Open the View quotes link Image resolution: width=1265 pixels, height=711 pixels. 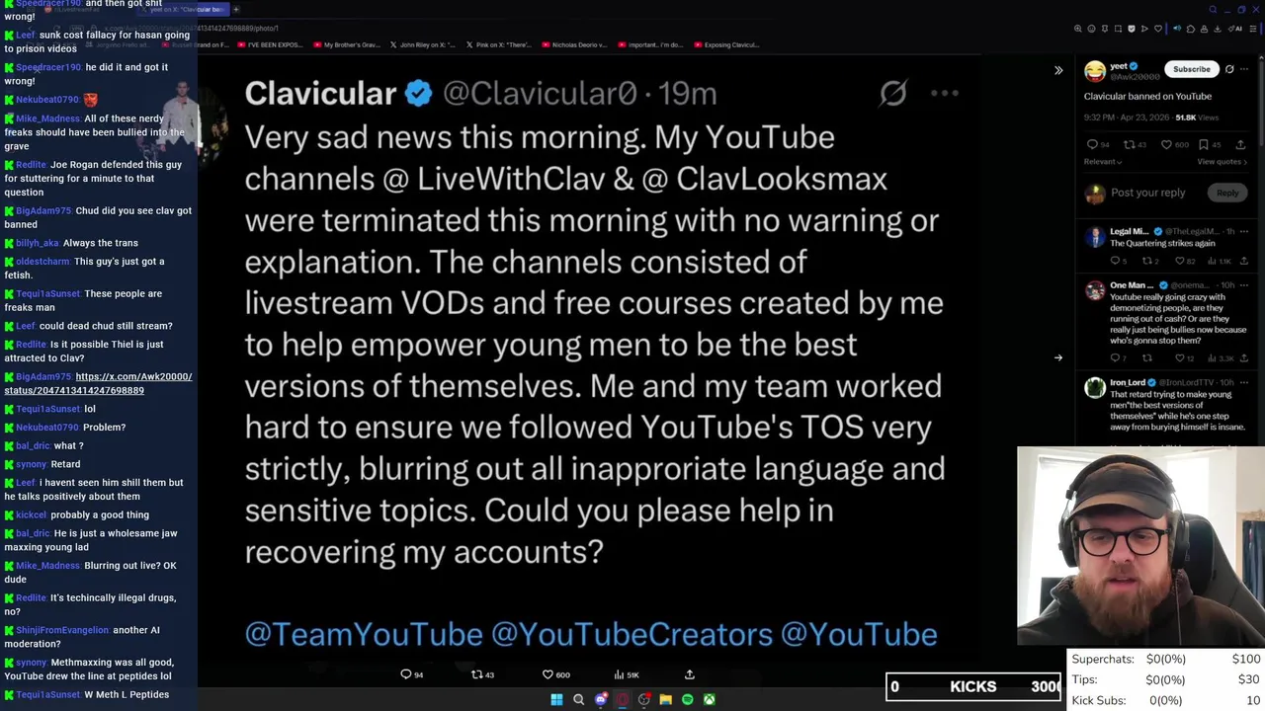click(x=1222, y=162)
